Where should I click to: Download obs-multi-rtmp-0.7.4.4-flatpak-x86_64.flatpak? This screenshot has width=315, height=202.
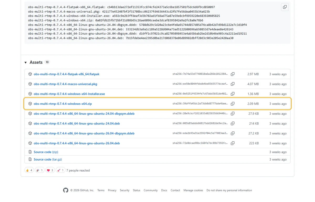point(66,74)
